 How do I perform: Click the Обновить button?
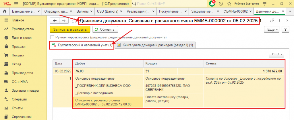point(105,29)
